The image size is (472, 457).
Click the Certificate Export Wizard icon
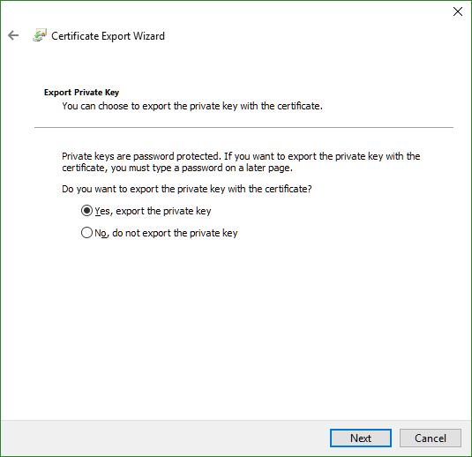[40, 35]
